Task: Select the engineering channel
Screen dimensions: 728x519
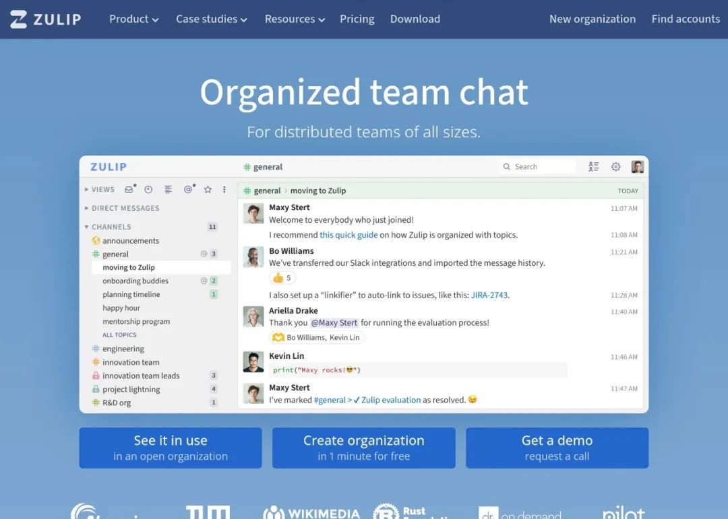Action: click(123, 349)
